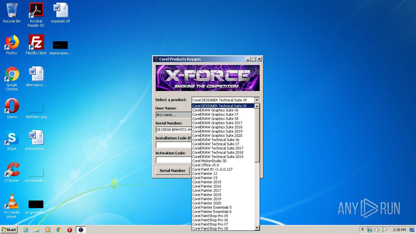The width and height of the screenshot is (416, 234).
Task: Select Corel Painter 2015 entry
Action: 223,182
